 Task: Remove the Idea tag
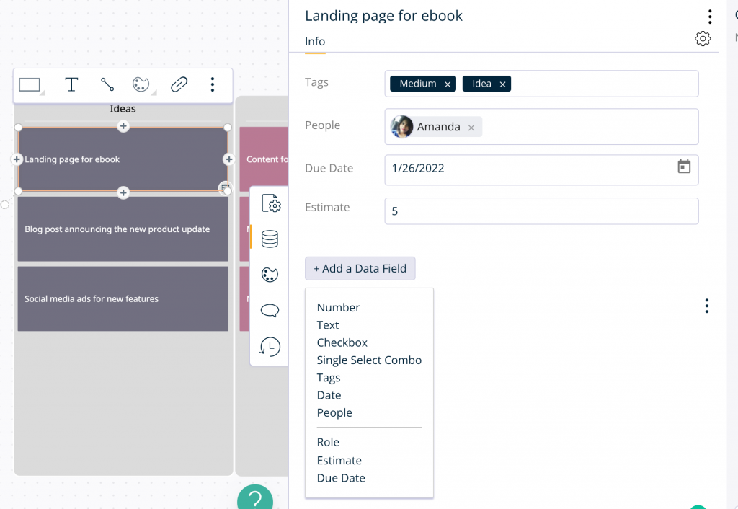[x=502, y=84]
